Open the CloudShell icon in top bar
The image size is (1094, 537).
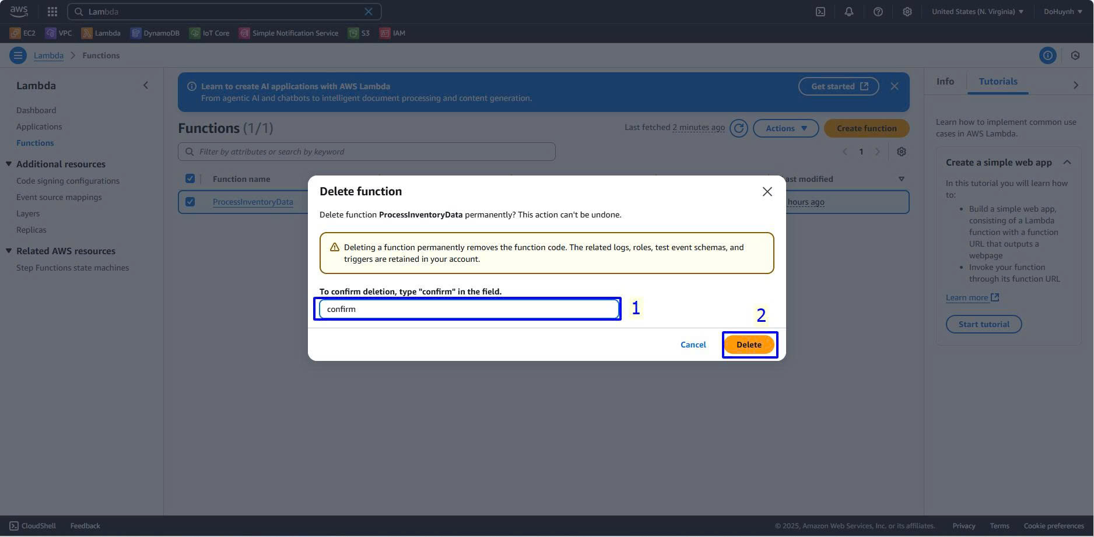click(x=820, y=12)
